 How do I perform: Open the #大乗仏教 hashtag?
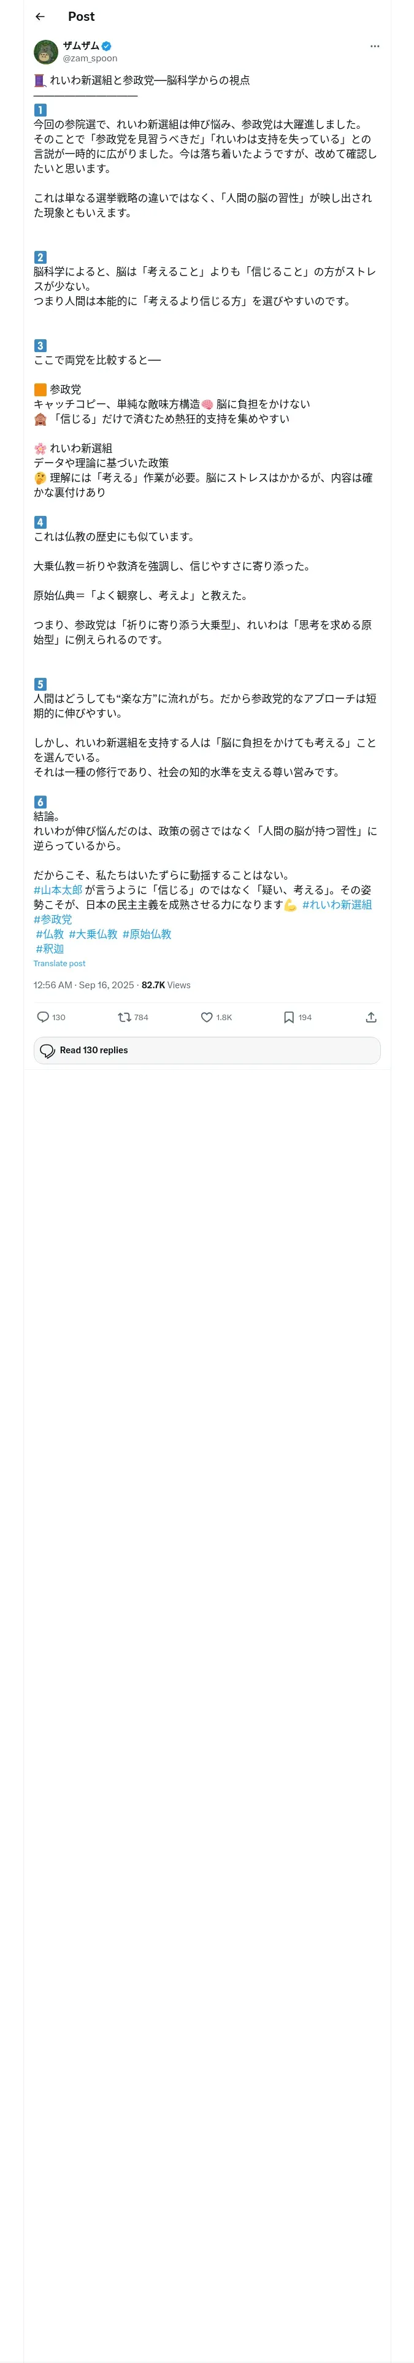(x=94, y=934)
